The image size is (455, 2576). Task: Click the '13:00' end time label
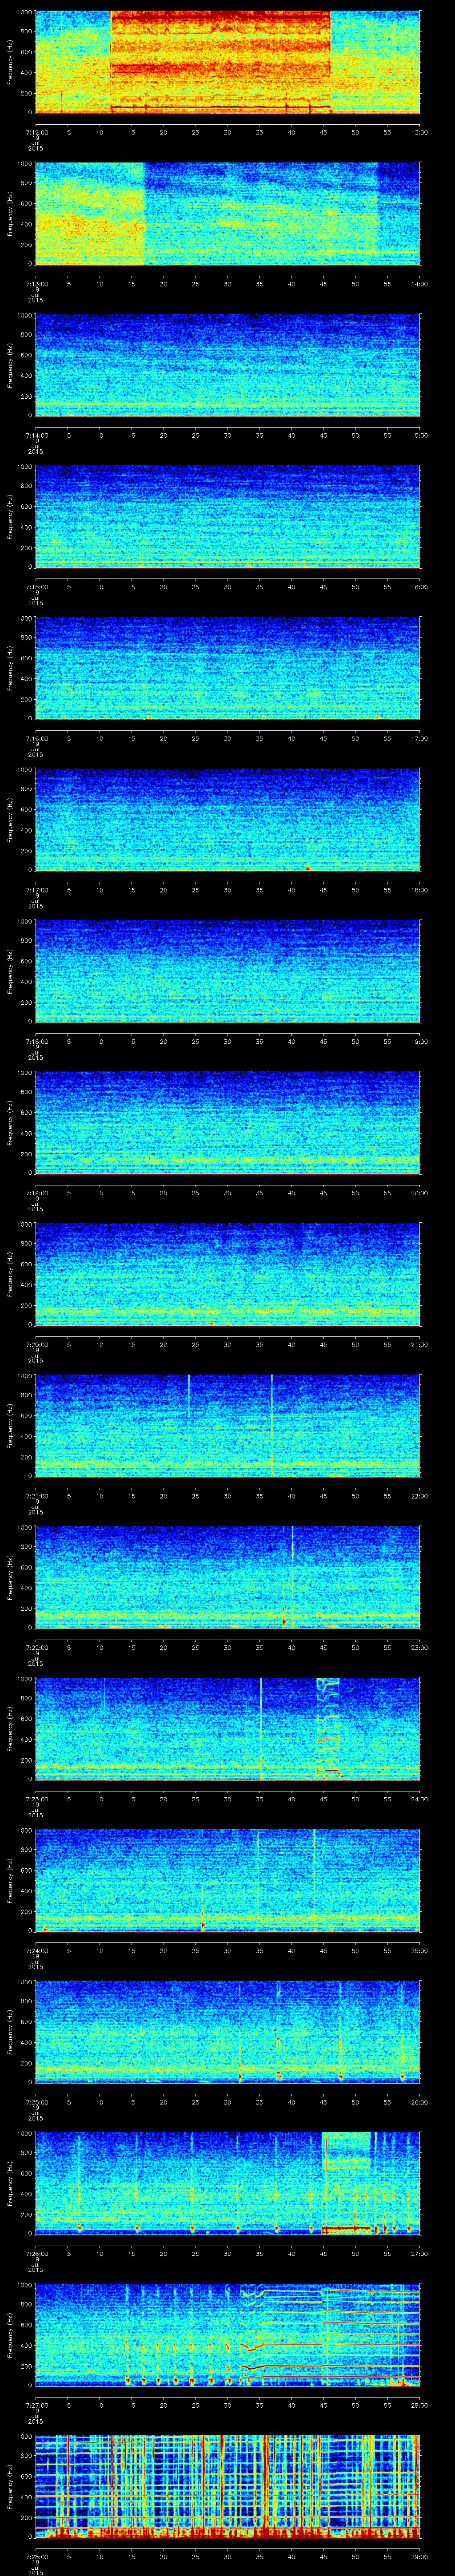pyautogui.click(x=419, y=132)
